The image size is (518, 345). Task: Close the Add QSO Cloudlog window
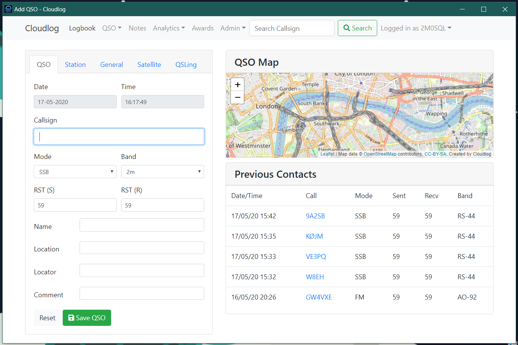[x=505, y=9]
